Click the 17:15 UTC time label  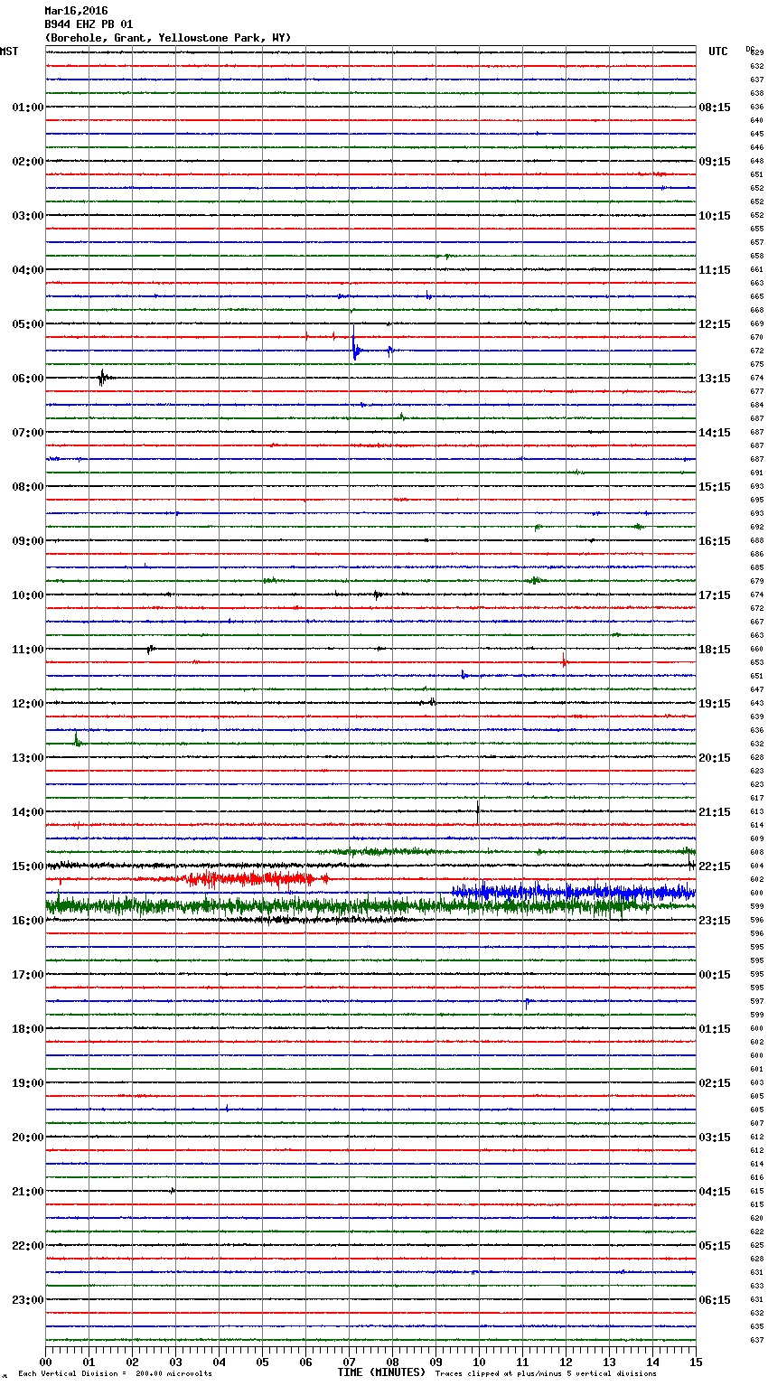coord(715,595)
